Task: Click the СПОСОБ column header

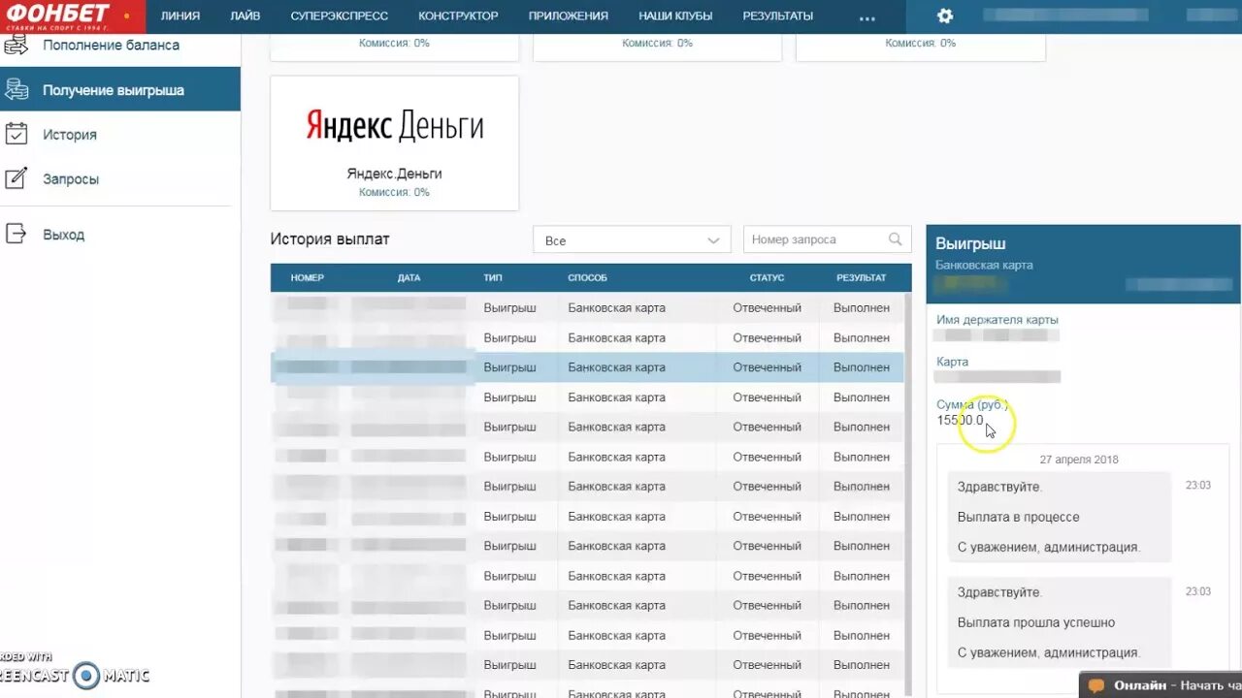Action: pyautogui.click(x=587, y=277)
